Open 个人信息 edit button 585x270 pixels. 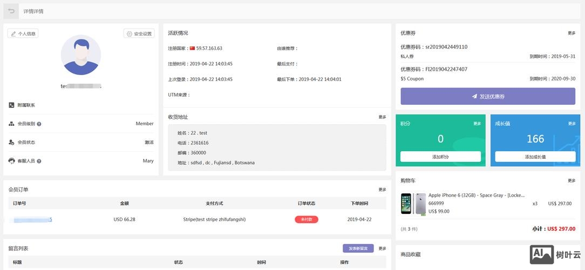pyautogui.click(x=23, y=33)
